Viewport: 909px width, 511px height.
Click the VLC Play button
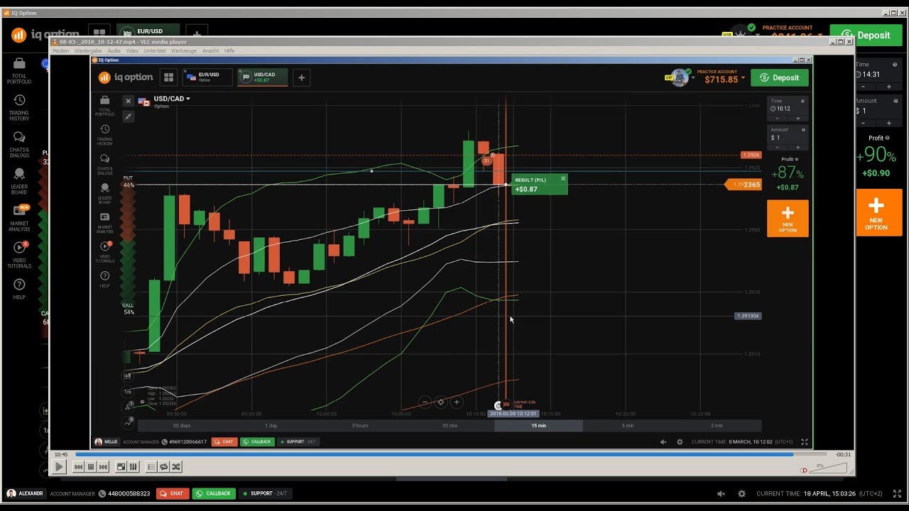pos(60,466)
